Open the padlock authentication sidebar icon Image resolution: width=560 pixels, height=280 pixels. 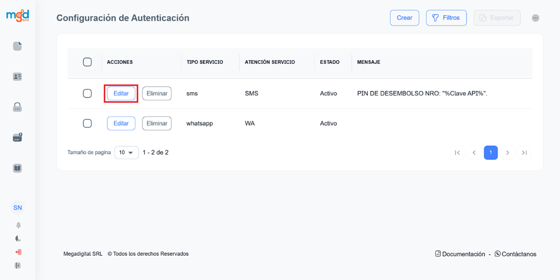pyautogui.click(x=17, y=107)
